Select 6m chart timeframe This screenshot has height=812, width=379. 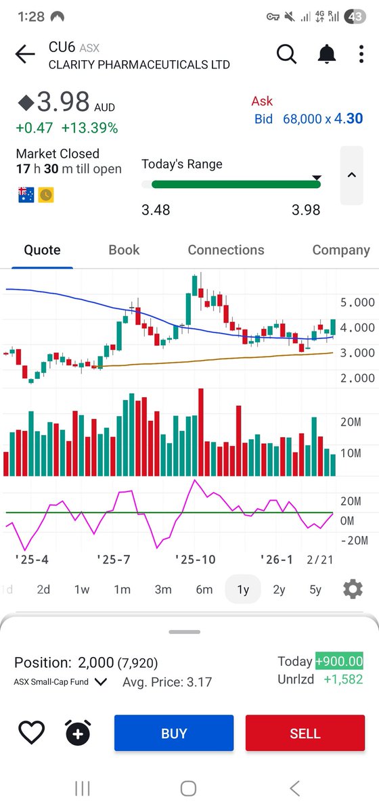point(204,589)
